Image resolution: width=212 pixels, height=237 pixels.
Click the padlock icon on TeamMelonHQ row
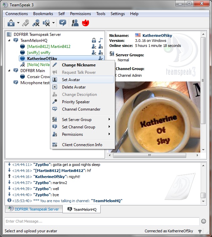pos(94,40)
